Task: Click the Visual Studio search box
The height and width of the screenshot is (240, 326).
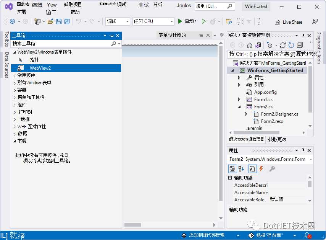Action: coord(215,6)
